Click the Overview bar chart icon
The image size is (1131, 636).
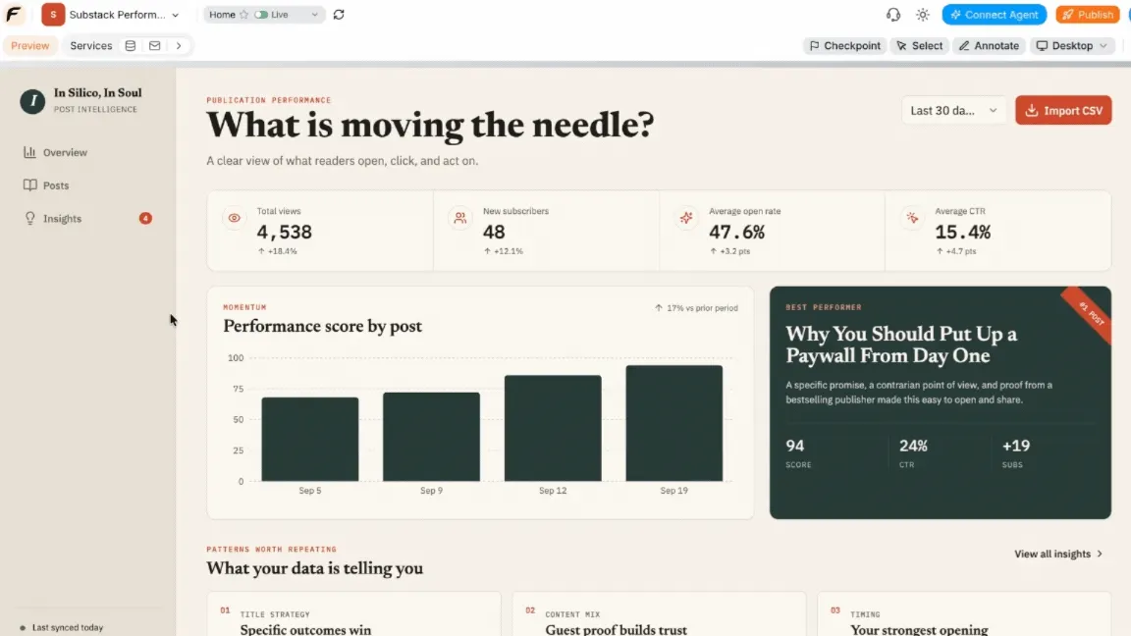point(29,152)
